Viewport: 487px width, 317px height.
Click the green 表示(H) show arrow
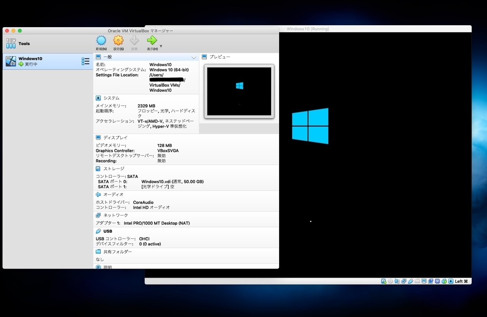[152, 40]
